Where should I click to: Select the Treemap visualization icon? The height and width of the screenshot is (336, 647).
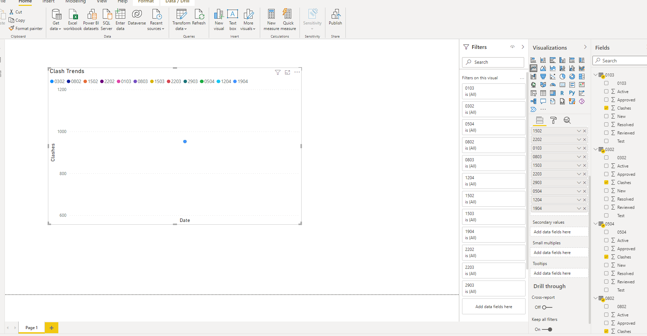pos(582,77)
